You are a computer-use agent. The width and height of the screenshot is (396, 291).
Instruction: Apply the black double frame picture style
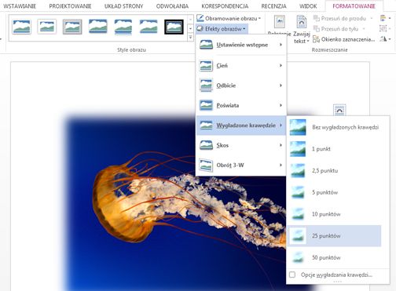[174, 27]
